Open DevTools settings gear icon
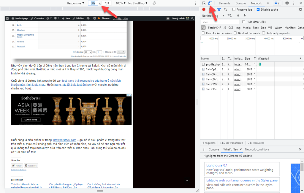 287,3
